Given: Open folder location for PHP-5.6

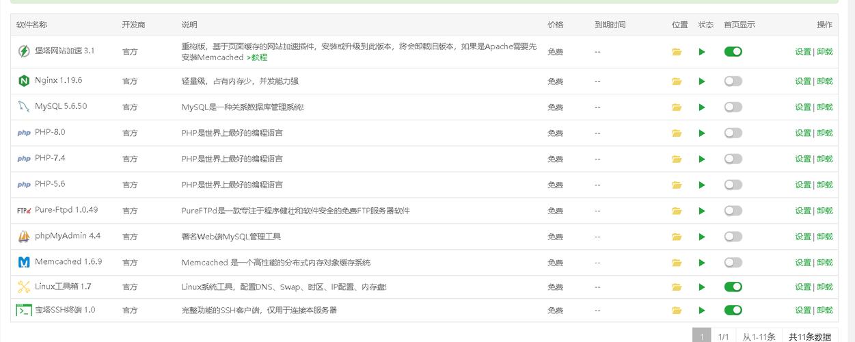Looking at the screenshot, I should click(x=677, y=185).
